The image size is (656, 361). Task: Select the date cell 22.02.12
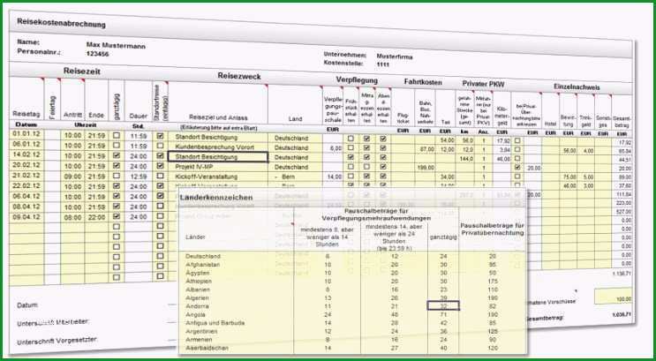26,185
